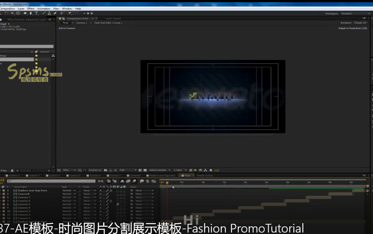Screen dimensions: 373x234
Task: Click the Fast Previews icon
Action: (195, 170)
